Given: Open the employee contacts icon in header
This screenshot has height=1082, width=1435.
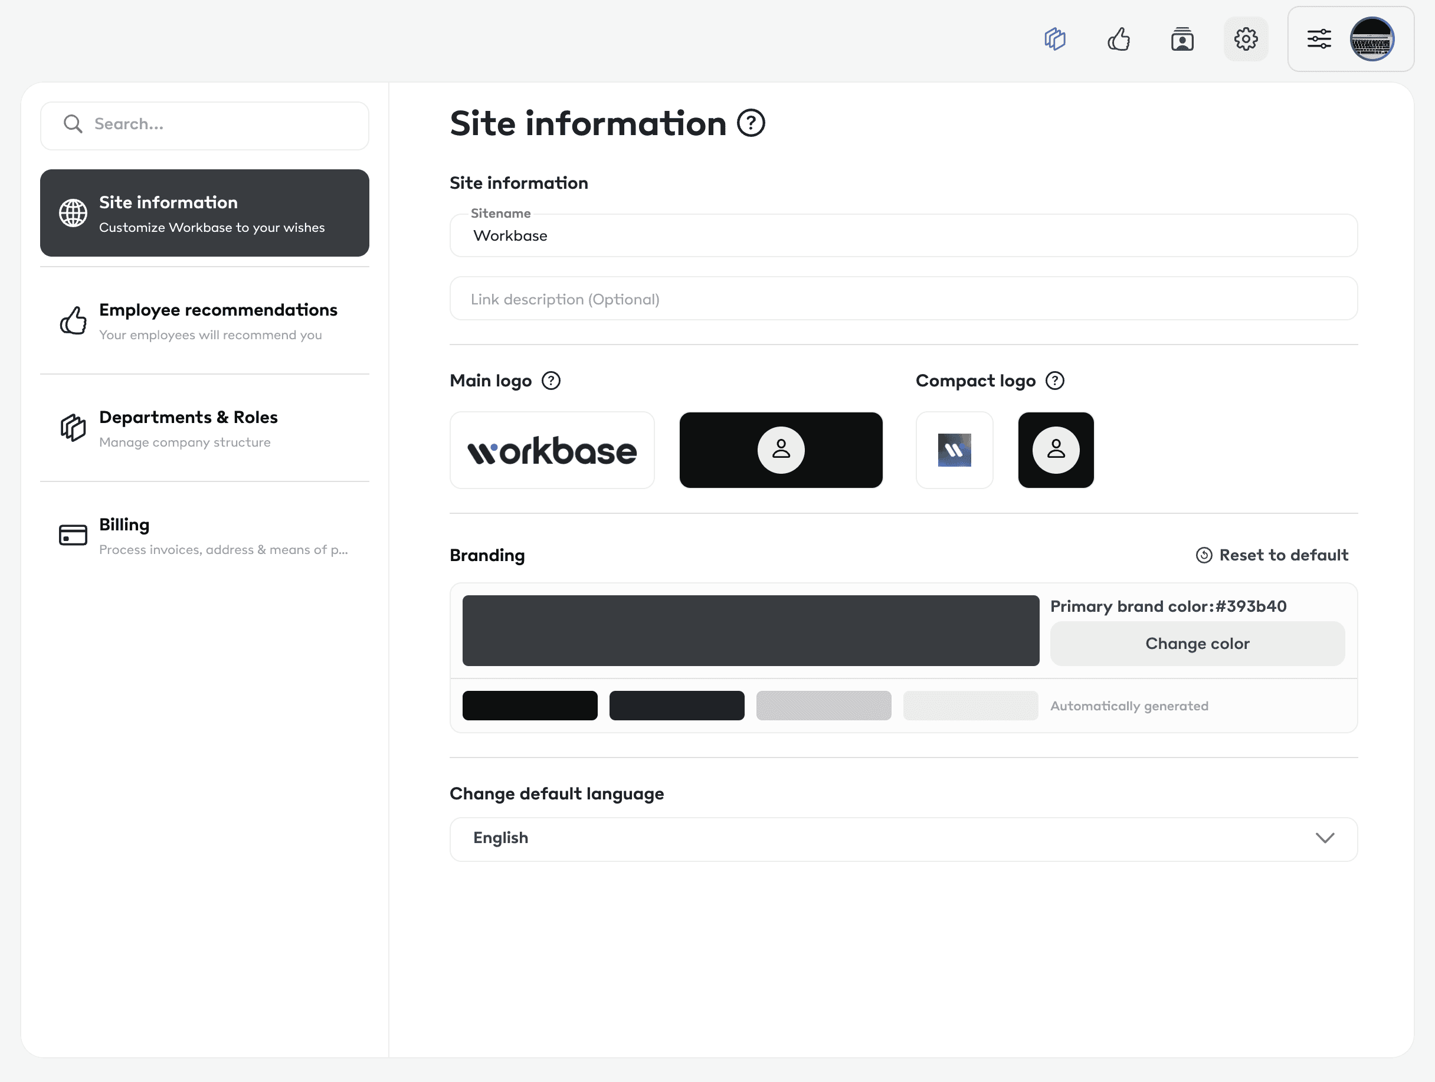Looking at the screenshot, I should [x=1182, y=39].
